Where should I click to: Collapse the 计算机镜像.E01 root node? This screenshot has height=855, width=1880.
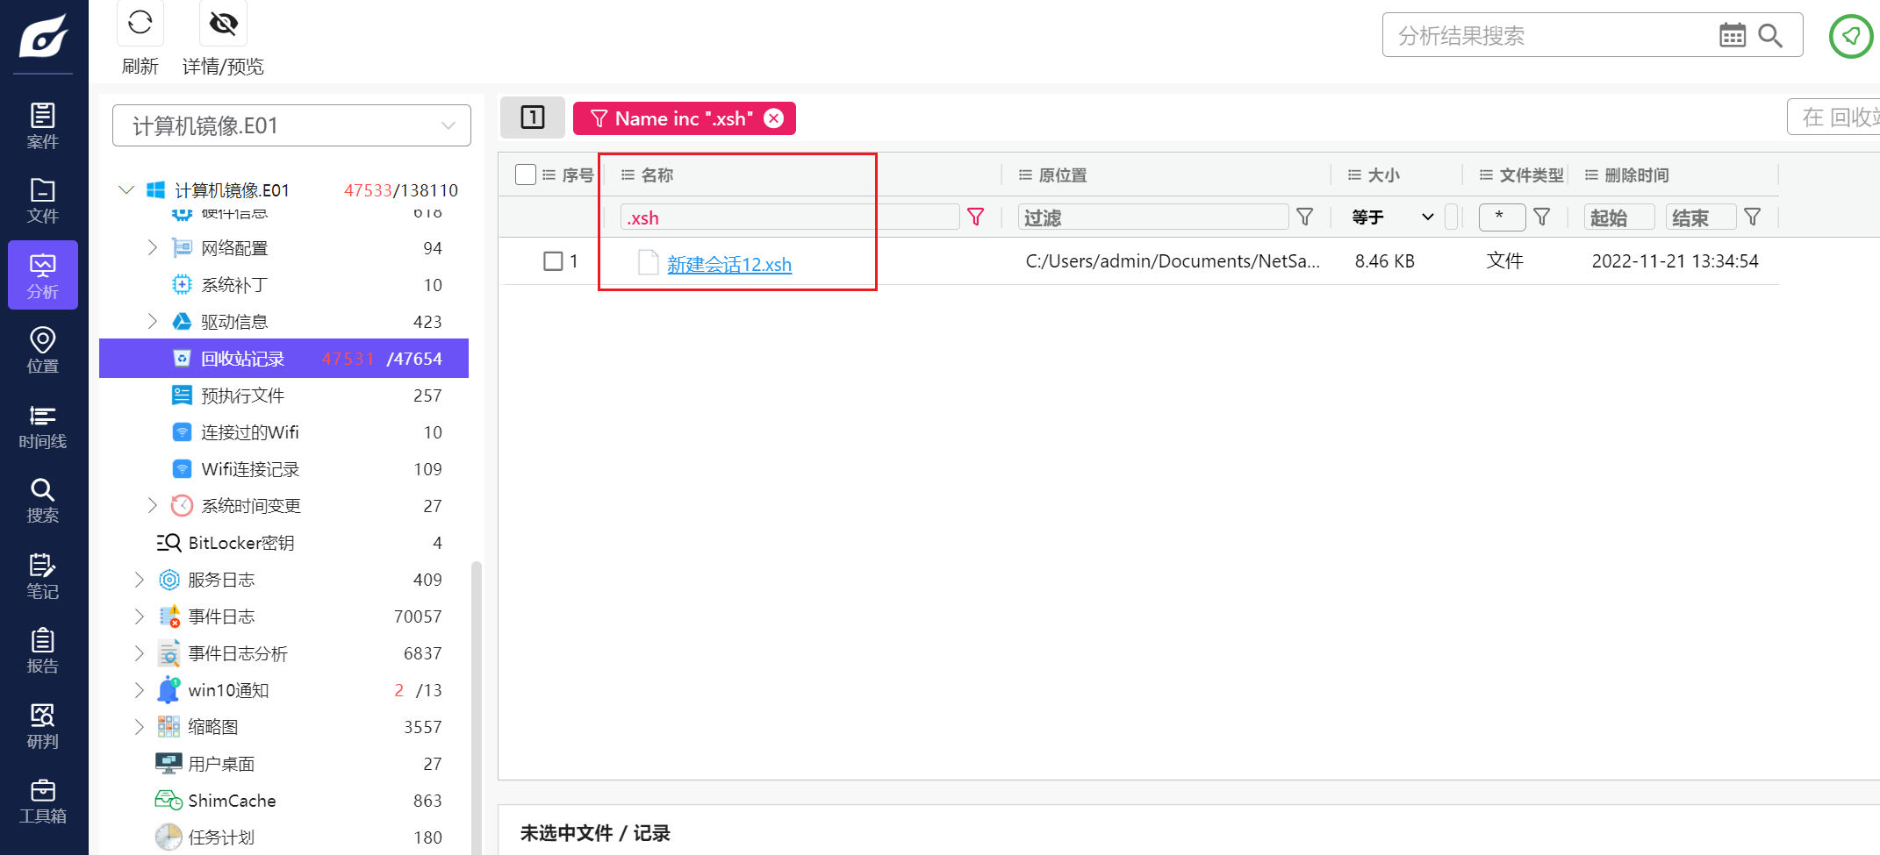coord(126,190)
